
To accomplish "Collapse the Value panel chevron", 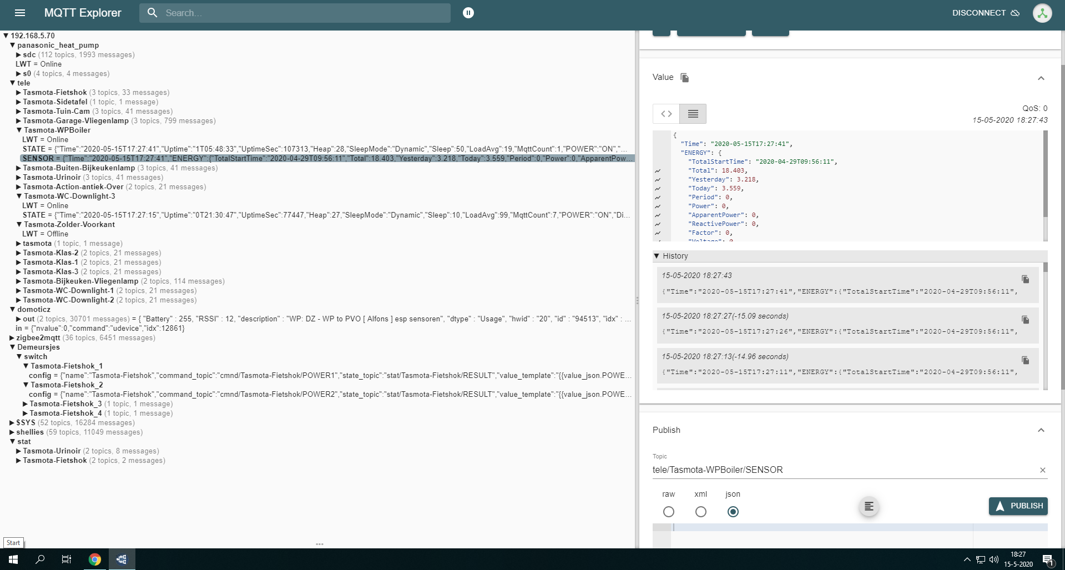I will [x=1041, y=78].
